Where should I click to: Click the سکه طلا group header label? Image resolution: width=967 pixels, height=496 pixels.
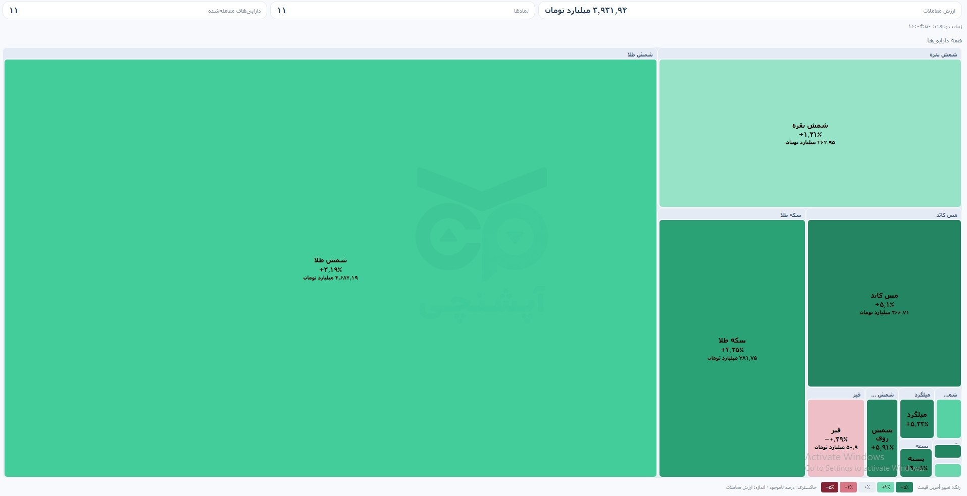[790, 215]
